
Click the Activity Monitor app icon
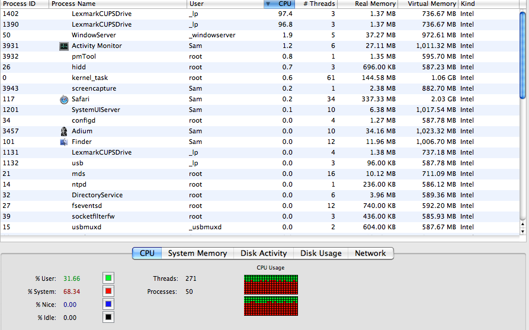click(x=64, y=46)
